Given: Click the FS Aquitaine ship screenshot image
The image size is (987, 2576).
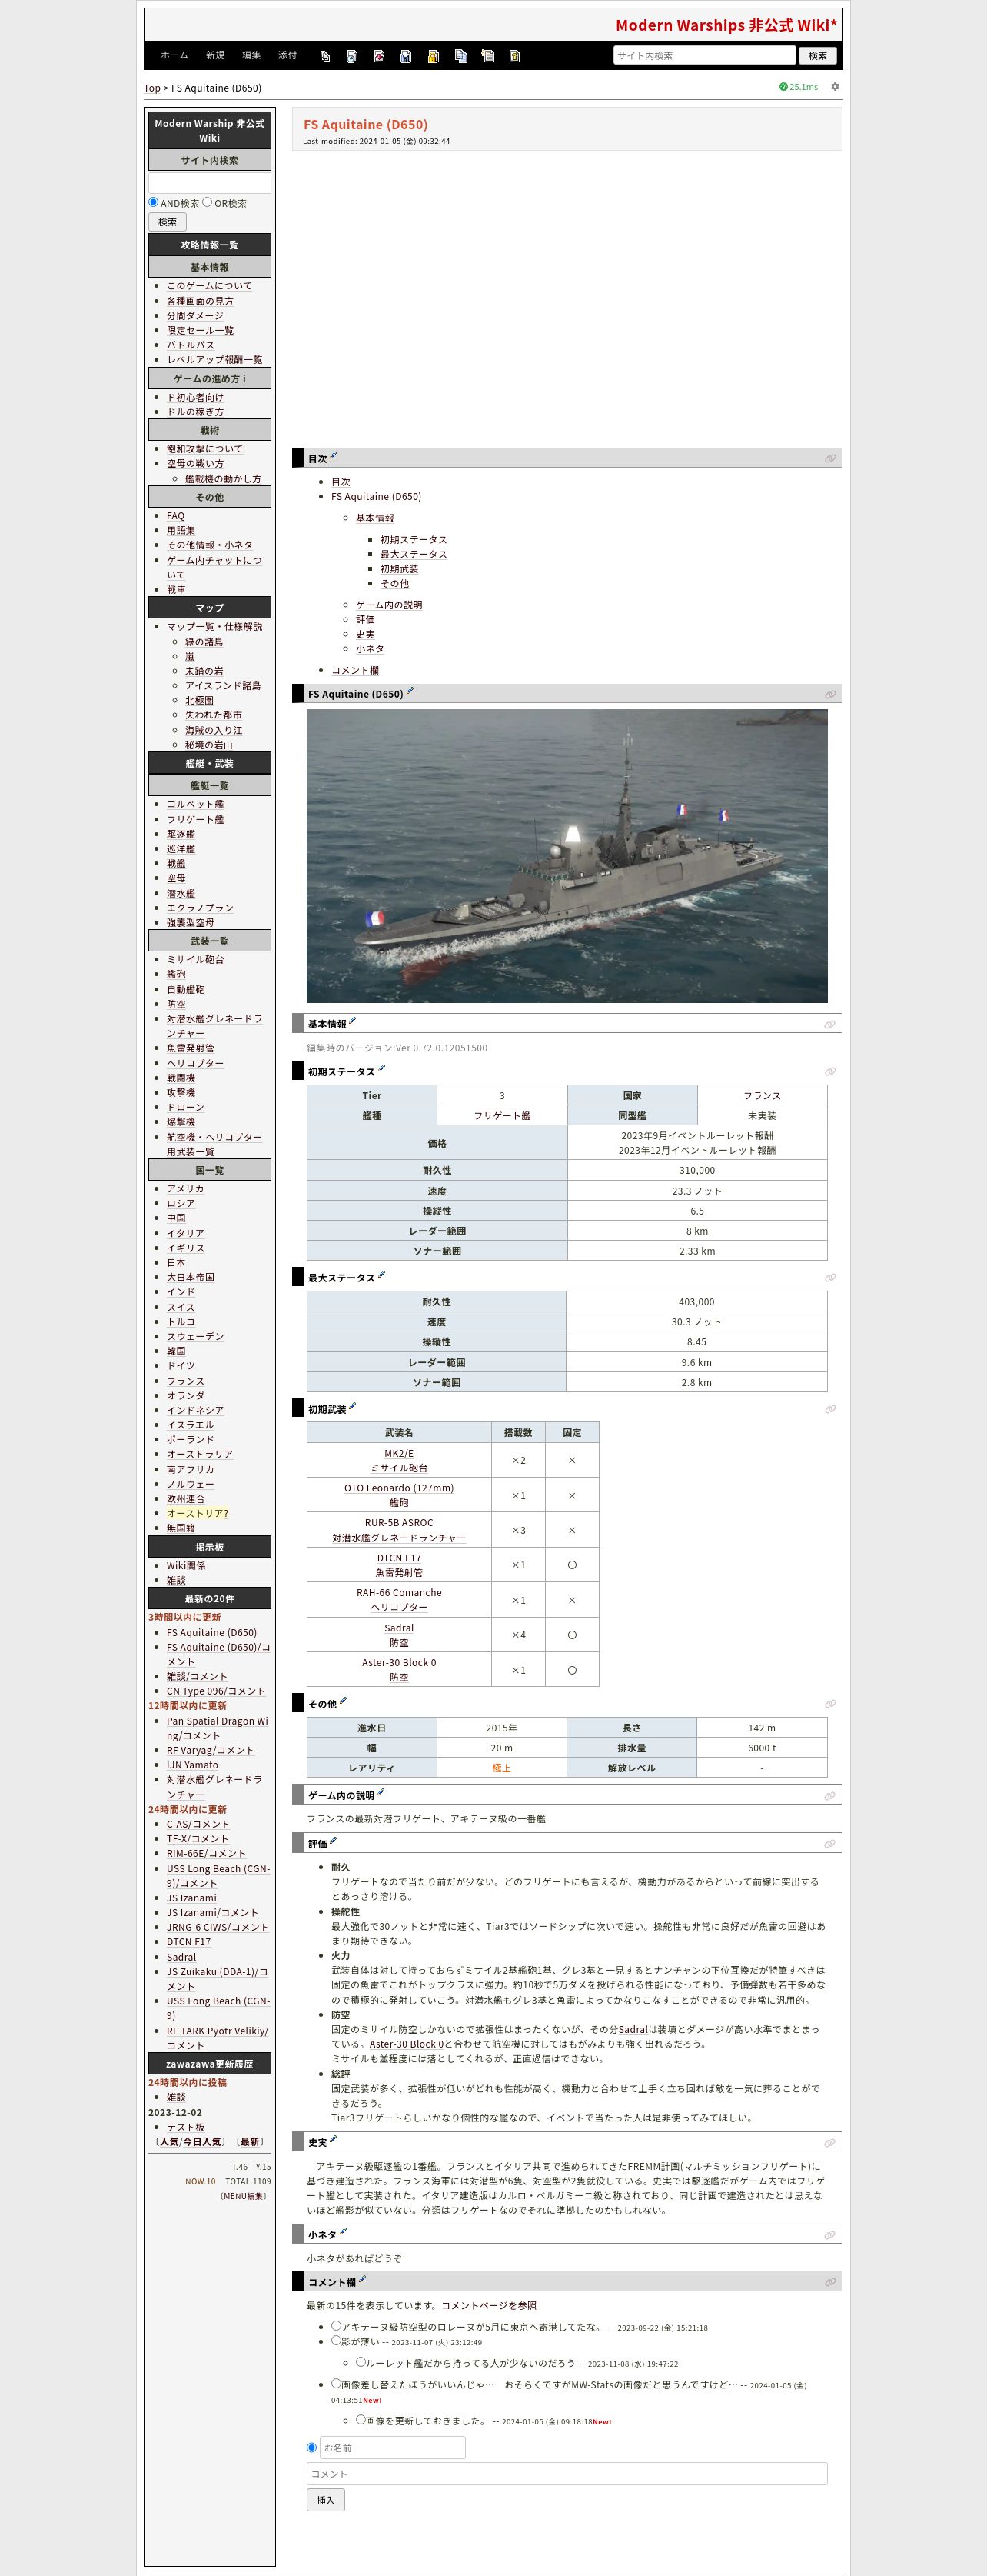Looking at the screenshot, I should tap(567, 855).
